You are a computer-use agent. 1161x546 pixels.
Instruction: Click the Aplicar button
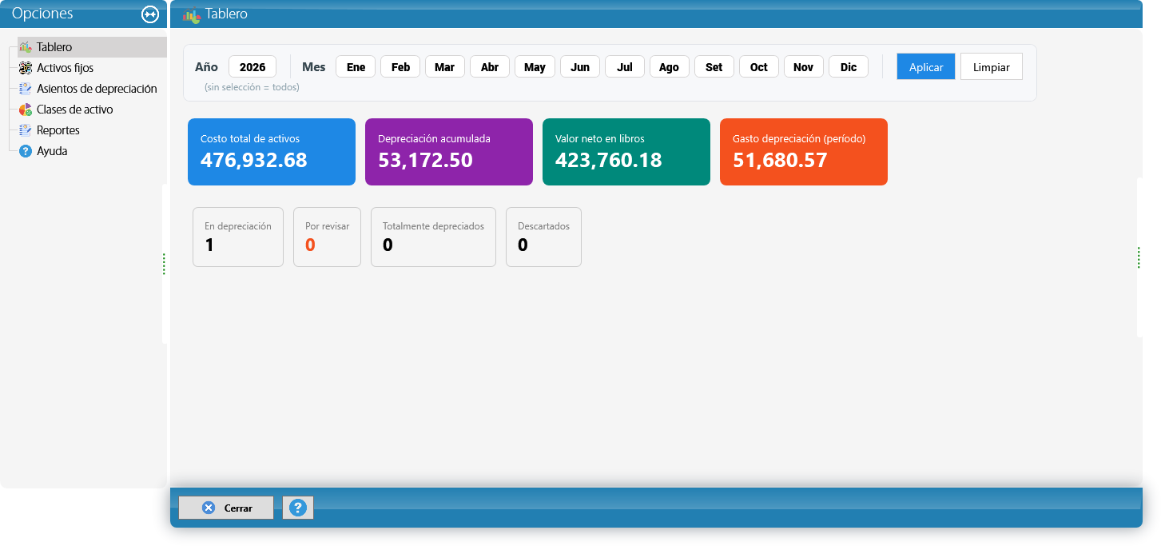pos(926,67)
